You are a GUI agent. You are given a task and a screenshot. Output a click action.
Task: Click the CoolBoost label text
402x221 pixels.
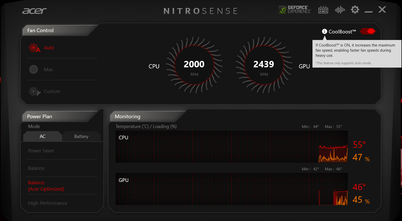coord(342,32)
